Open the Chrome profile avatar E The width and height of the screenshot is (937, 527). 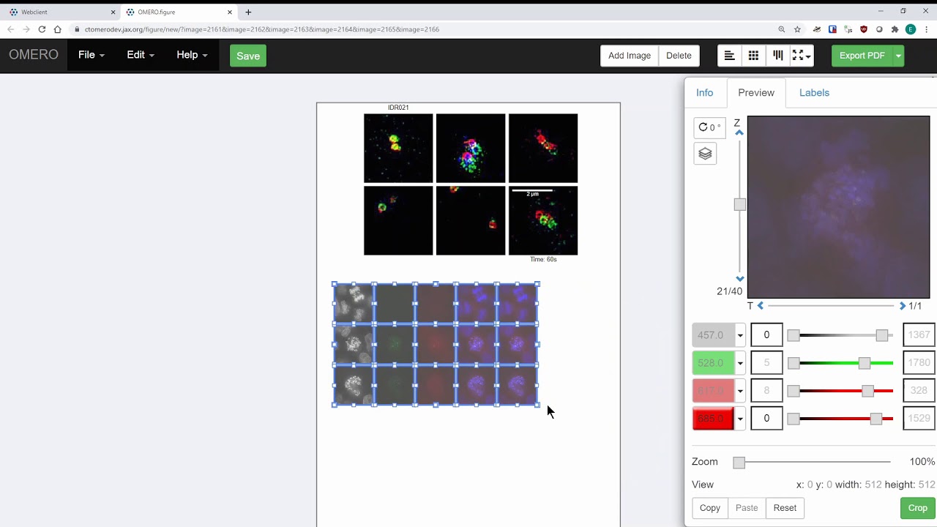(x=911, y=29)
